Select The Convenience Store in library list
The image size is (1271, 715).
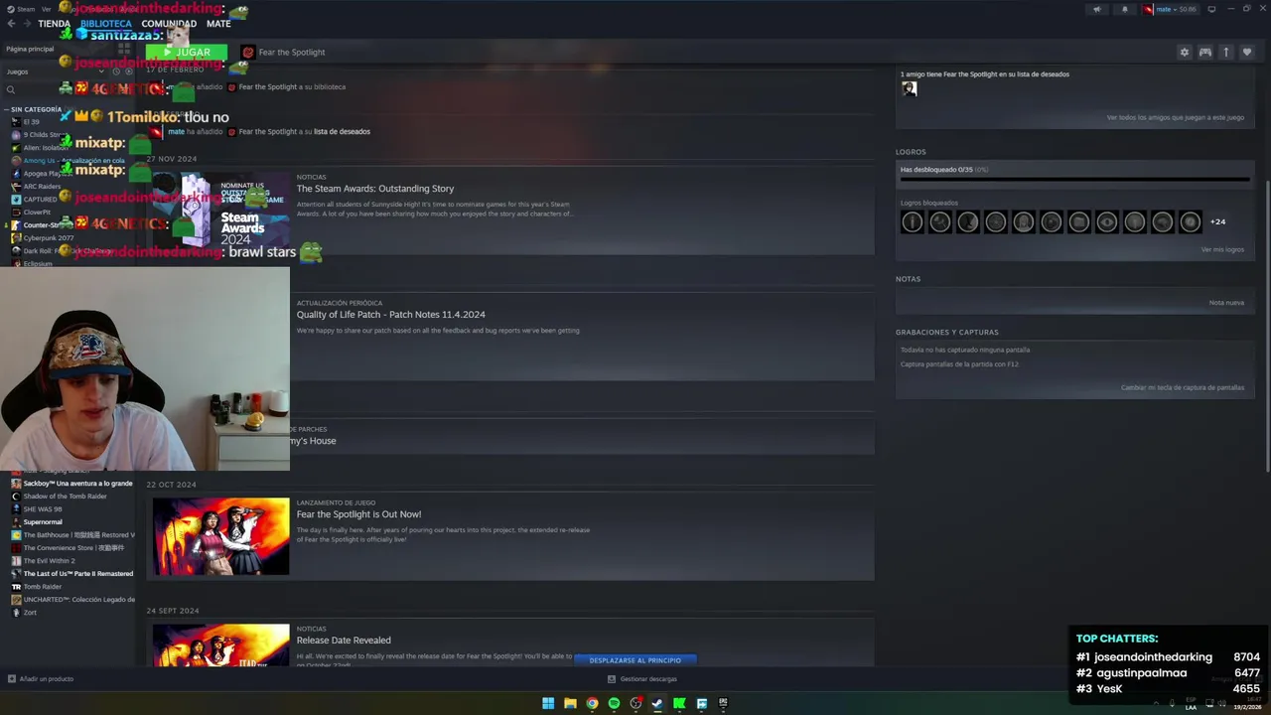pos(73,548)
